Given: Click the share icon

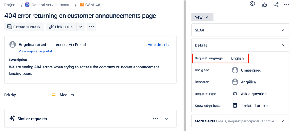Looking at the screenshot, I should pyautogui.click(x=276, y=5).
